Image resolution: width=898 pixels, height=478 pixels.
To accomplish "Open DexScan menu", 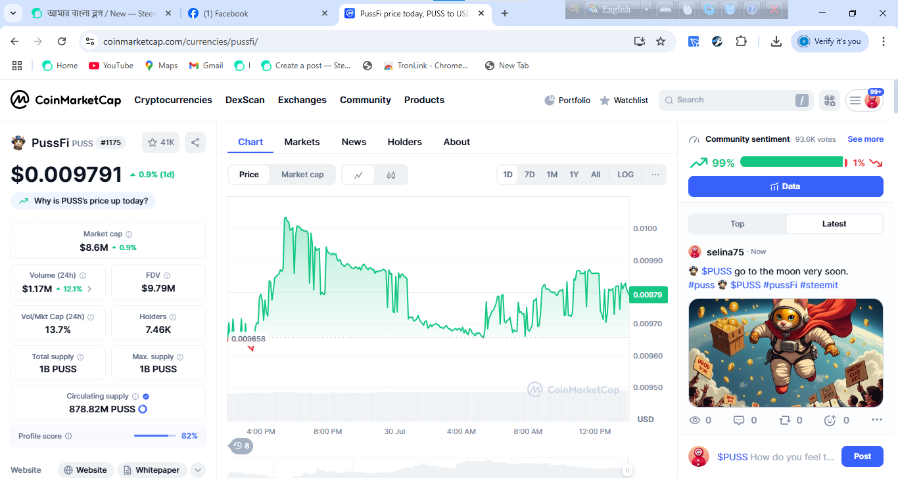I will click(245, 100).
